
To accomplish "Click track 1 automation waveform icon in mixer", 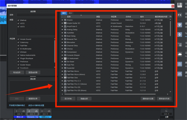I will click(24, 111).
